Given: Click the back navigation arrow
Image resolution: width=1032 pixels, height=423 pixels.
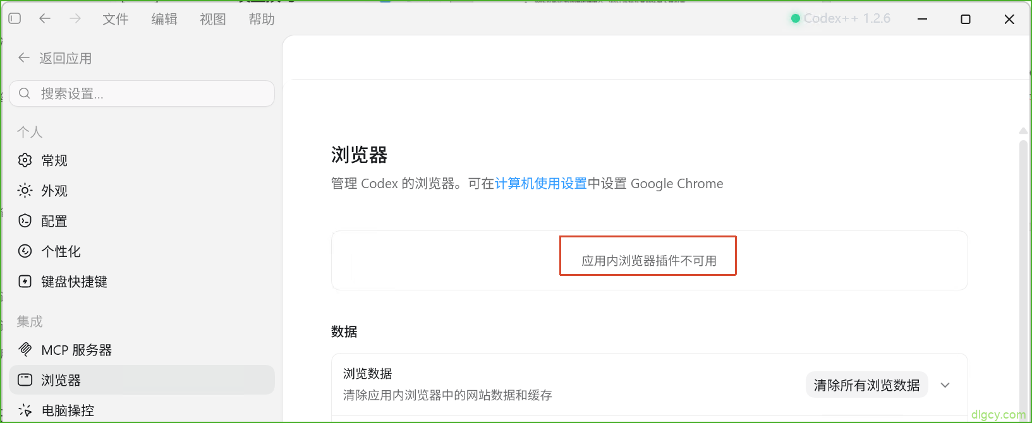Looking at the screenshot, I should click(x=45, y=19).
